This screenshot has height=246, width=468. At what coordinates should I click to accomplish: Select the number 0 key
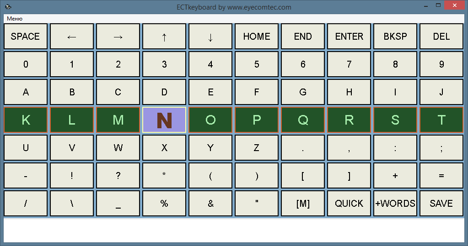click(26, 64)
